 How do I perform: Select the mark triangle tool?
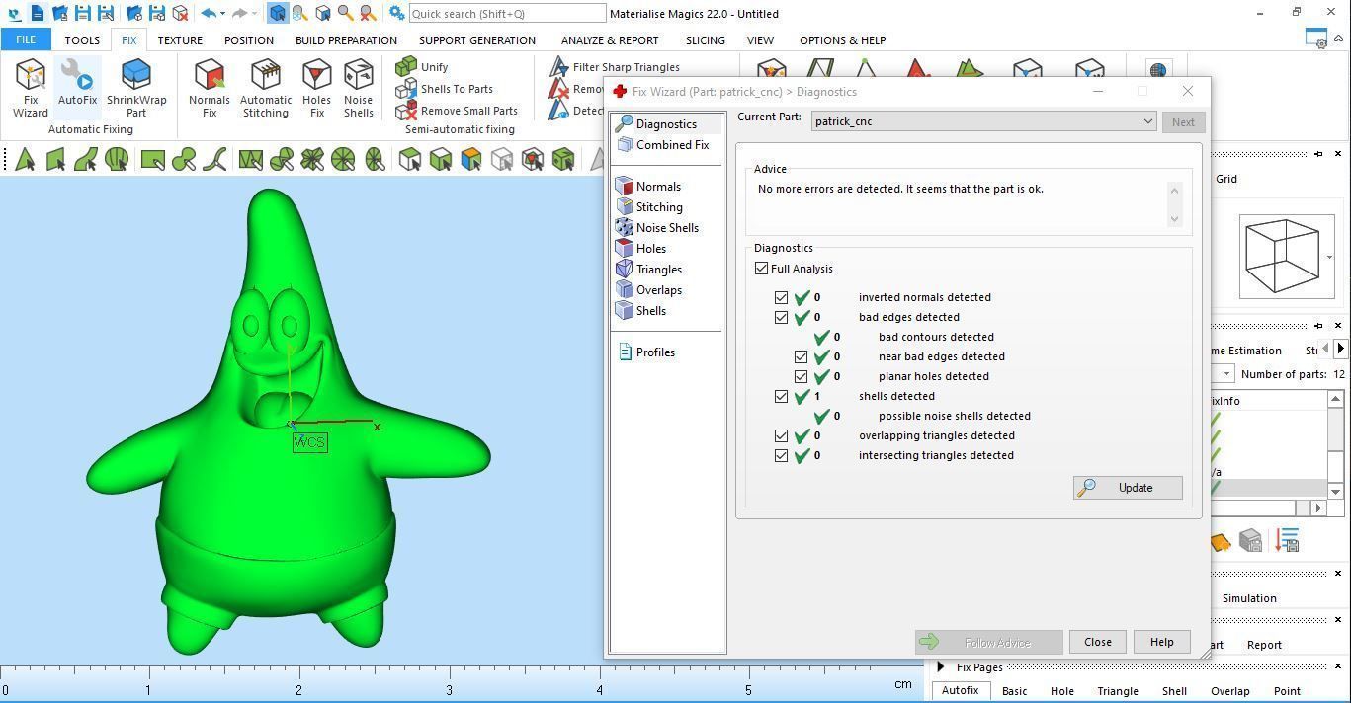point(25,159)
